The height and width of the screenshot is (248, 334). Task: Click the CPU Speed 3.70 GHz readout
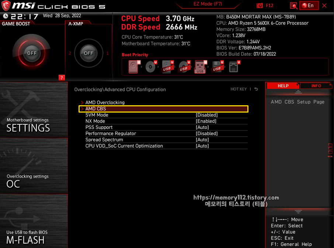(158, 18)
